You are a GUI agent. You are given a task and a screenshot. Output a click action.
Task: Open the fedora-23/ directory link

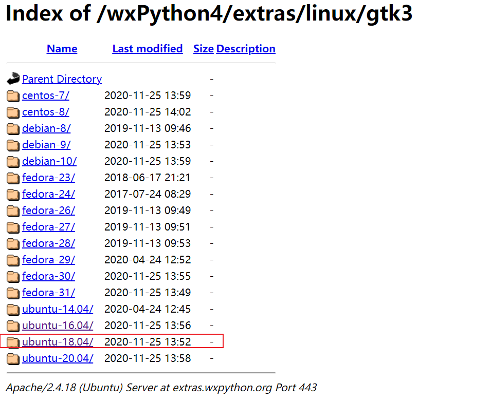pyautogui.click(x=48, y=178)
